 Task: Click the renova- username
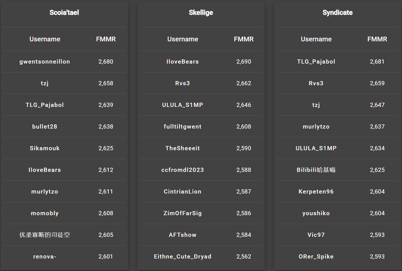(45, 257)
